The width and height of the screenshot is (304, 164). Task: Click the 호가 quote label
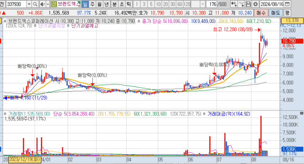click(x=143, y=13)
